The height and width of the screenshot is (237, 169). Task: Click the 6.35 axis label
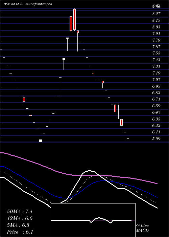[156, 119]
